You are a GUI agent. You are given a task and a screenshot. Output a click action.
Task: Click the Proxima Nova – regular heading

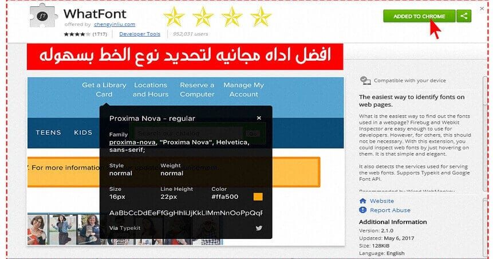pos(152,119)
